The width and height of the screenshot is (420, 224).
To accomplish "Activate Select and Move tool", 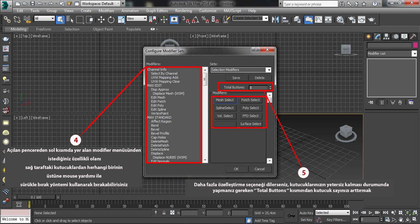I will (x=101, y=19).
